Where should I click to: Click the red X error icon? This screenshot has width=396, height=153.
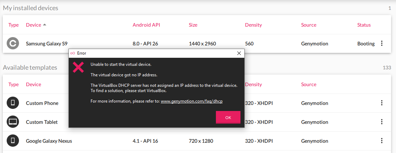point(78,67)
